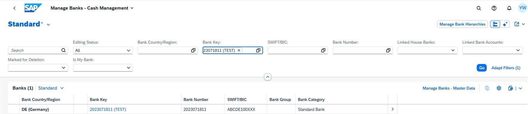
Task: Open the Is My Bank dropdown
Action: (103, 68)
